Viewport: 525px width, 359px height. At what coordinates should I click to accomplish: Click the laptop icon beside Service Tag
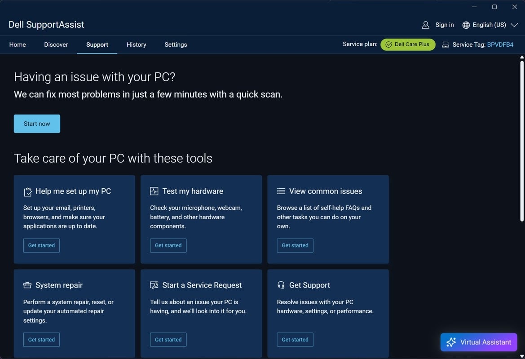click(446, 44)
